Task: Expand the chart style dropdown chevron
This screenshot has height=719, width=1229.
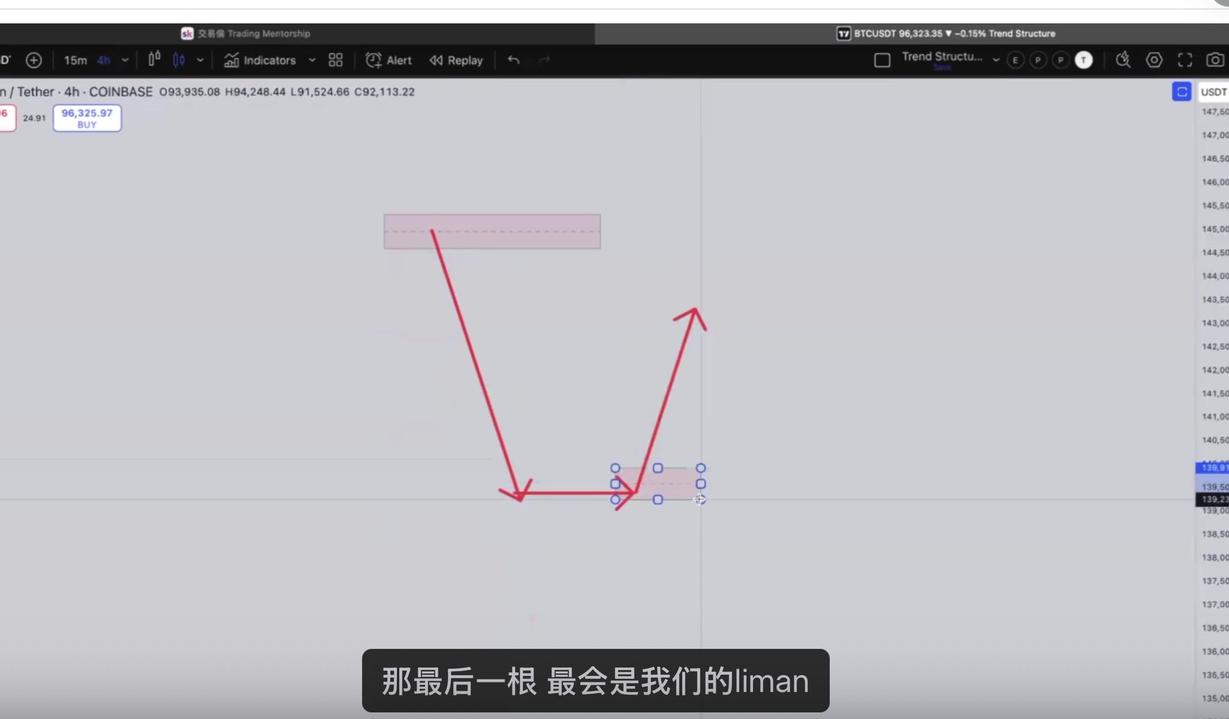Action: coord(200,60)
